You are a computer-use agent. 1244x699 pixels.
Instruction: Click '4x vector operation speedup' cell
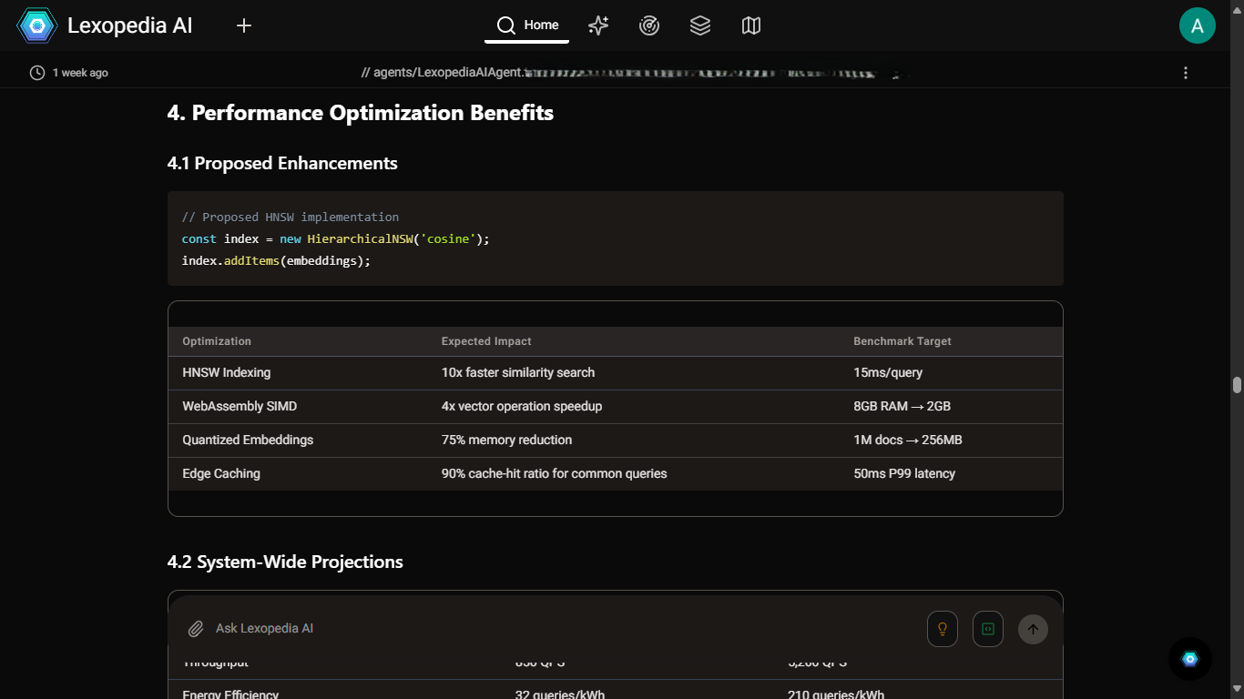522,406
